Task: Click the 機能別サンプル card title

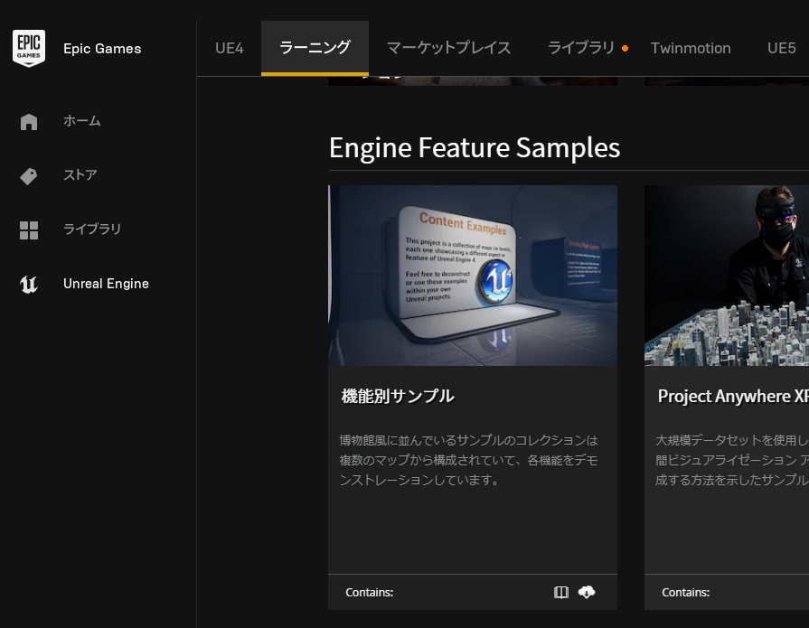Action: tap(398, 396)
